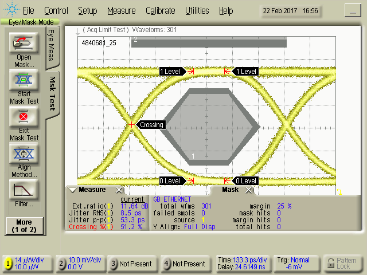Open the Filter settings

[x=24, y=190]
